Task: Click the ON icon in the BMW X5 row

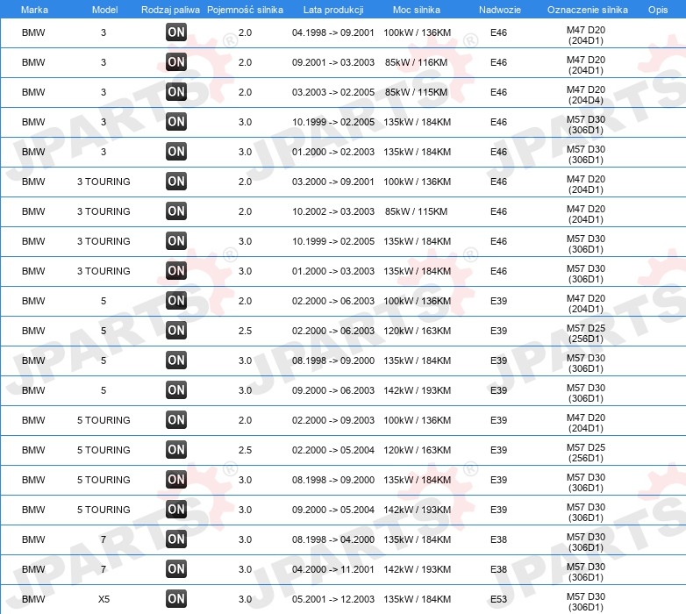Action: pyautogui.click(x=176, y=599)
